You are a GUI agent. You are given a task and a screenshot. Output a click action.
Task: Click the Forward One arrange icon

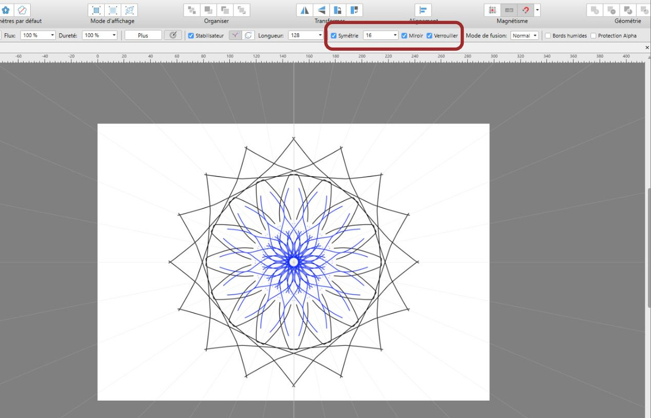pos(225,10)
